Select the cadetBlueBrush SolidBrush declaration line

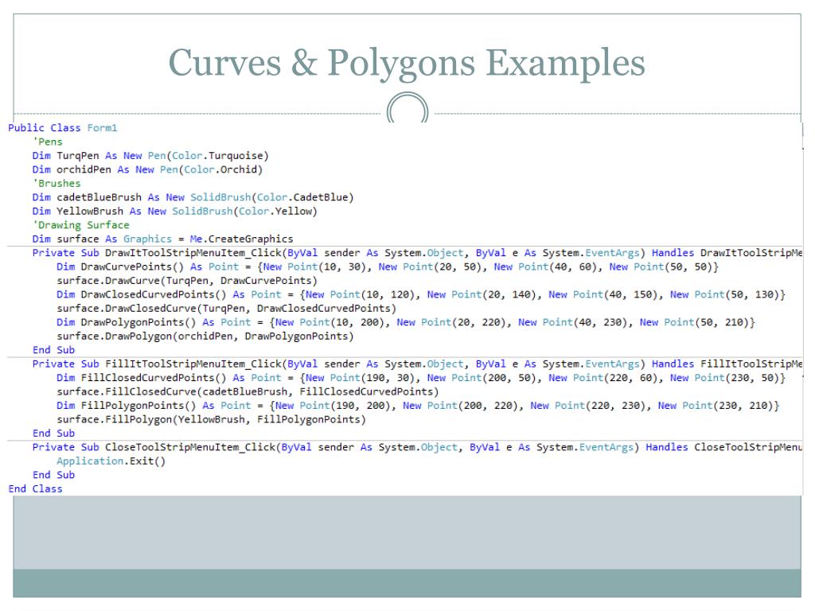tap(193, 197)
